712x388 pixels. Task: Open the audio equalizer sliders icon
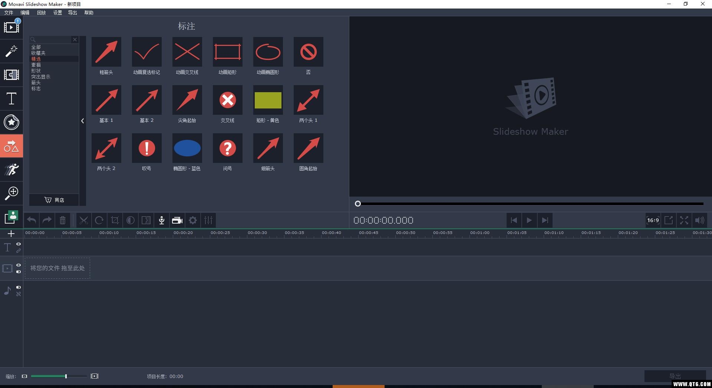point(208,220)
